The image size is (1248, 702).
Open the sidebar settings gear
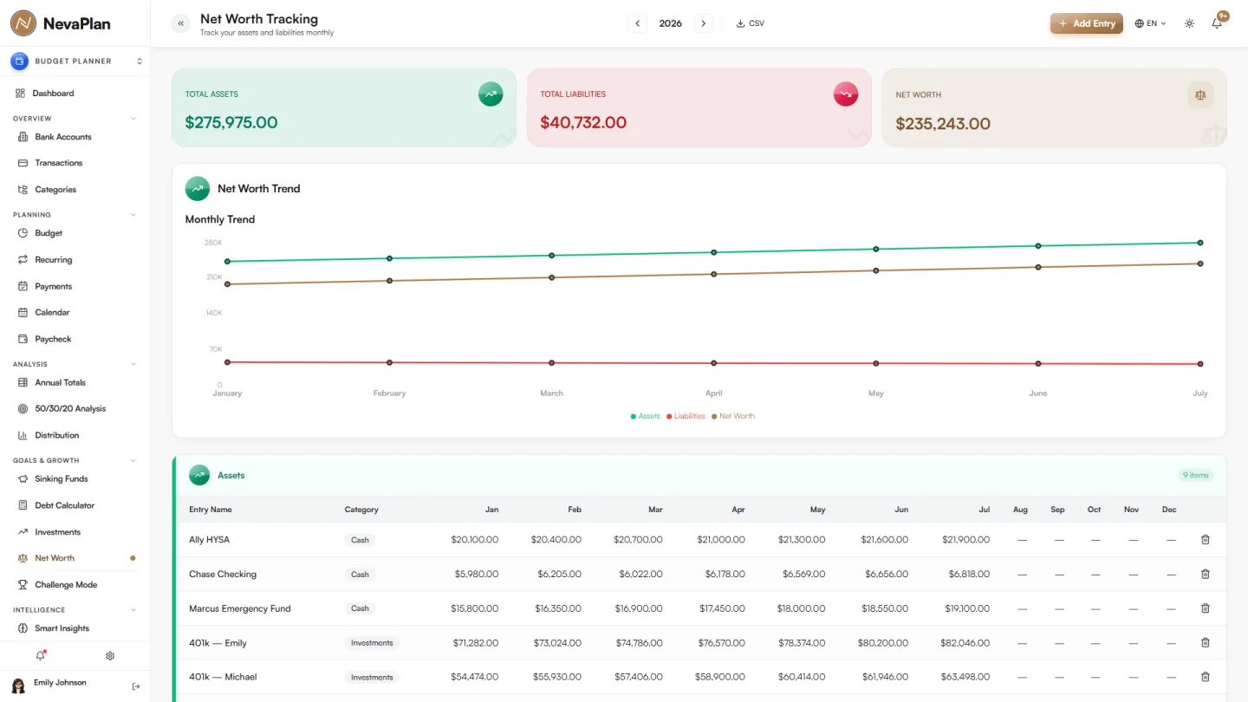pos(110,656)
